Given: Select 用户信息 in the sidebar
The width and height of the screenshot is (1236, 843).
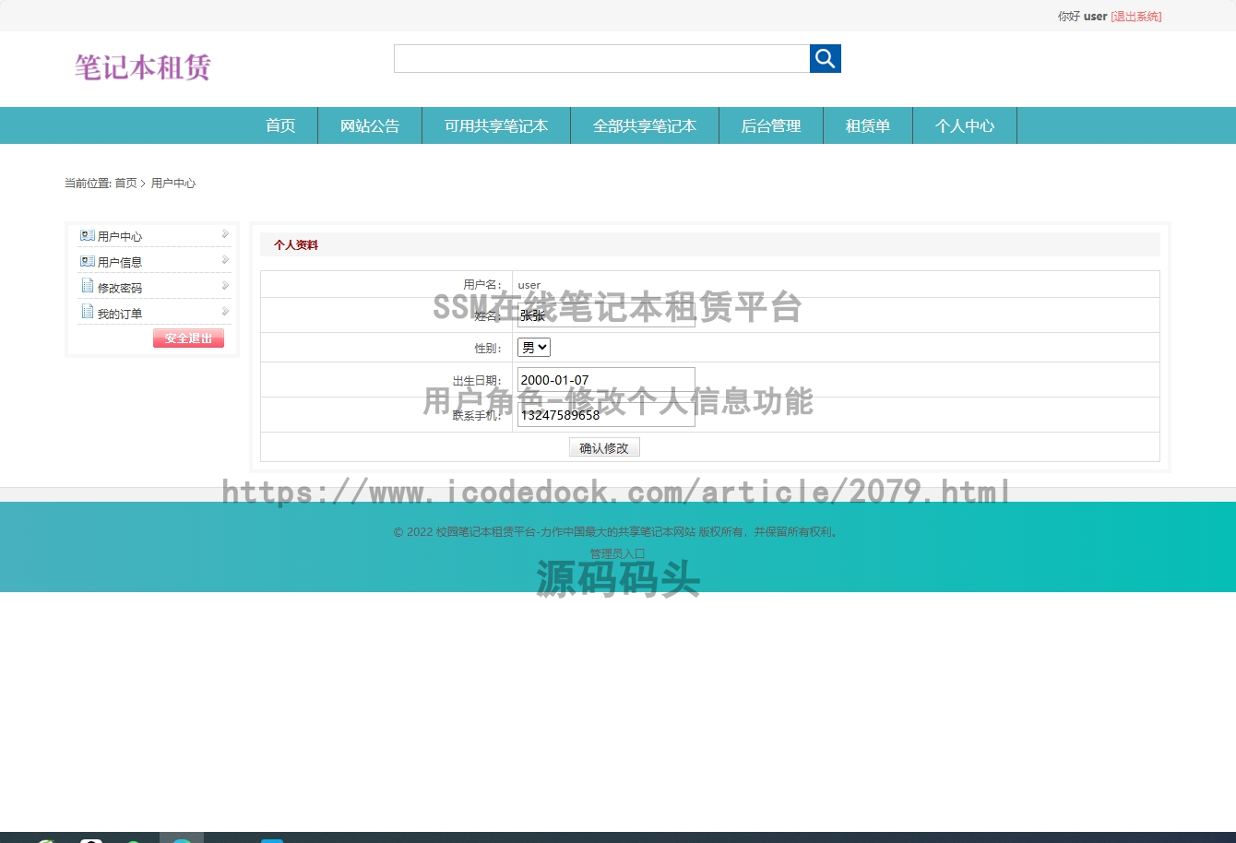Looking at the screenshot, I should (120, 263).
